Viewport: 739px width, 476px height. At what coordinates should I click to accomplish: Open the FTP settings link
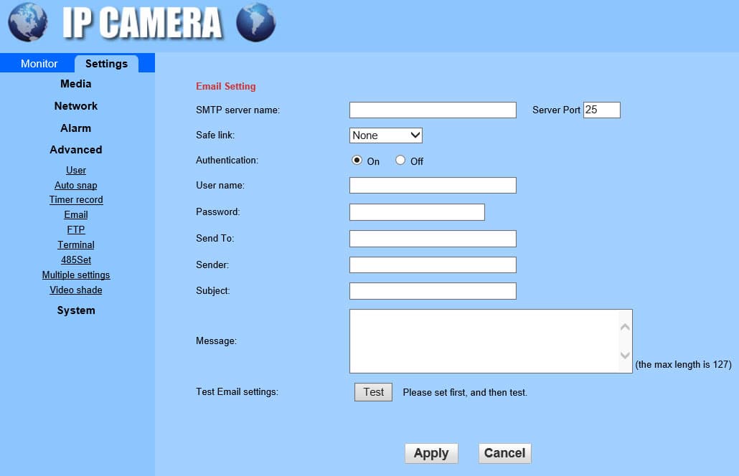[76, 230]
